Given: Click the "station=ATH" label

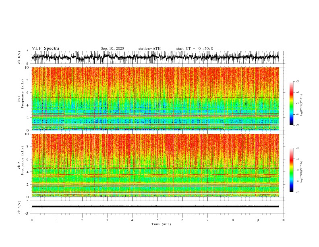Looking at the screenshot, I should (149, 48).
